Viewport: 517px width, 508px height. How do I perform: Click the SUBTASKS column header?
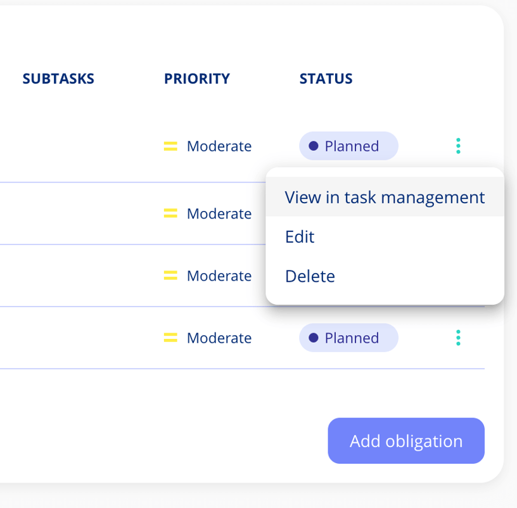point(58,79)
